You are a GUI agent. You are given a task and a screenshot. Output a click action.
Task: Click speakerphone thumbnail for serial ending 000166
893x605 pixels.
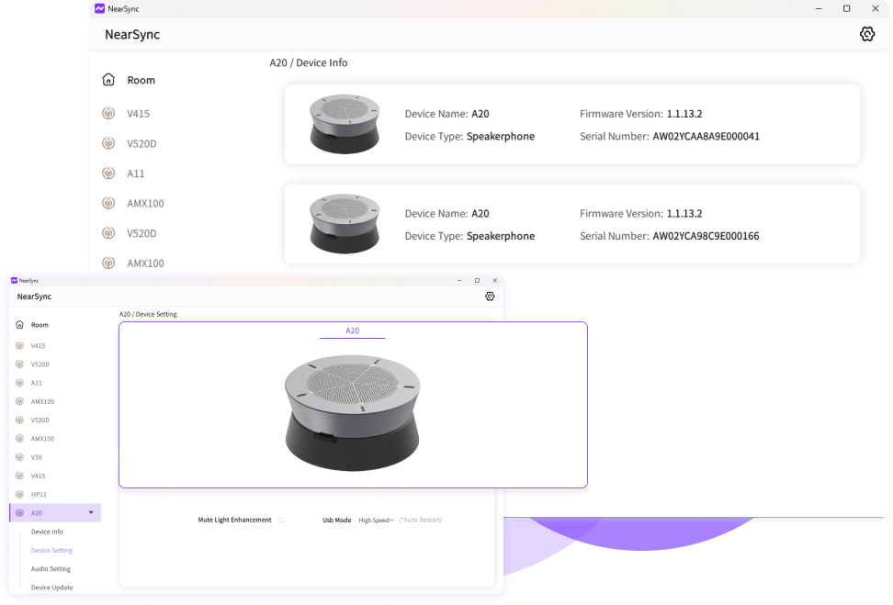[x=345, y=224]
